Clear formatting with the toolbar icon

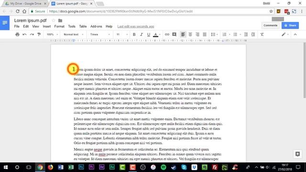coord(262,34)
